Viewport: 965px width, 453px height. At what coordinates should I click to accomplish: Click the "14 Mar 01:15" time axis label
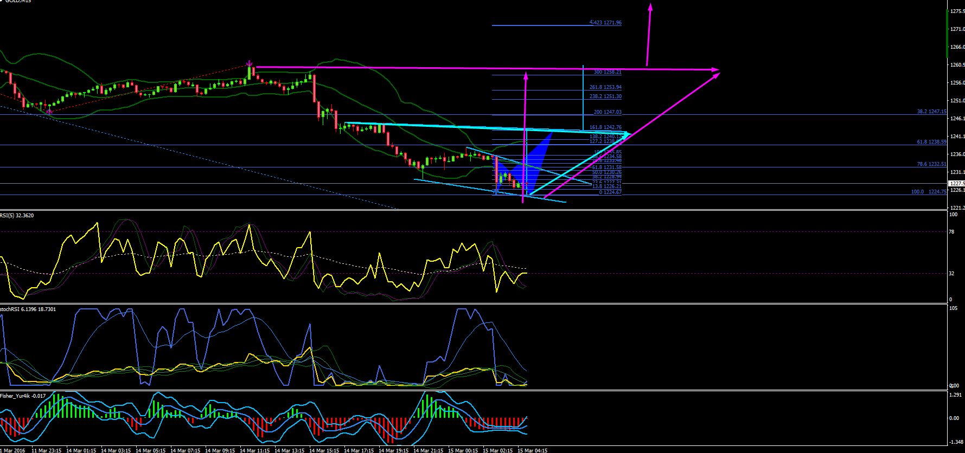81,450
